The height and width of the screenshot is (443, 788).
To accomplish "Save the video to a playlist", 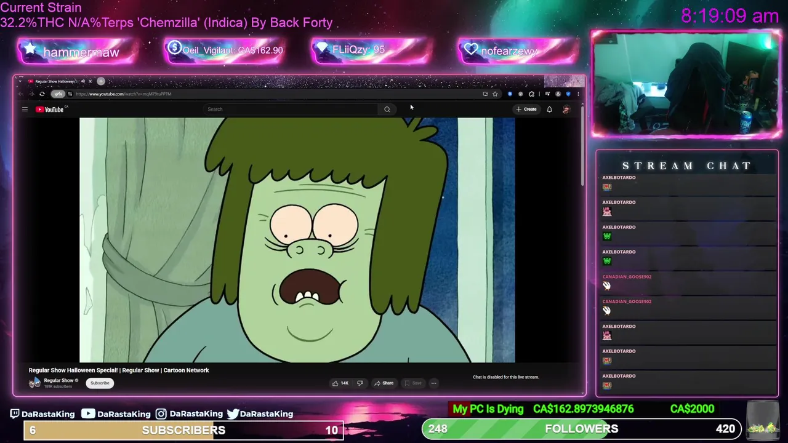I will tap(412, 383).
